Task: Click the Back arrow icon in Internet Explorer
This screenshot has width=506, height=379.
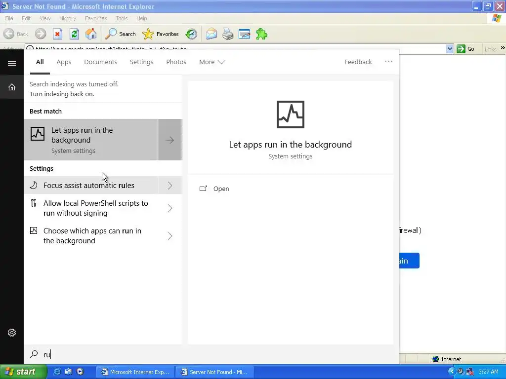Action: click(9, 34)
